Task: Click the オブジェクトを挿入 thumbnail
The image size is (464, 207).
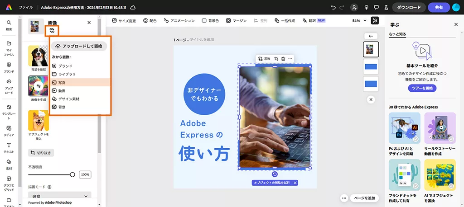Action: point(39,121)
